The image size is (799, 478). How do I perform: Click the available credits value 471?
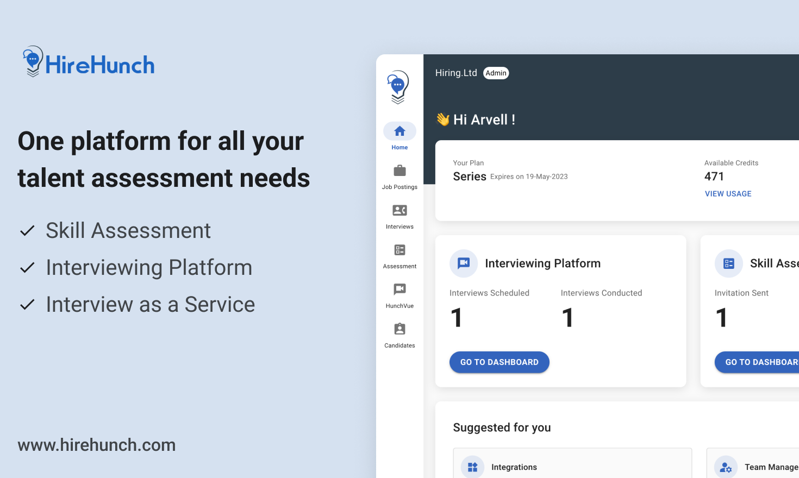click(714, 177)
